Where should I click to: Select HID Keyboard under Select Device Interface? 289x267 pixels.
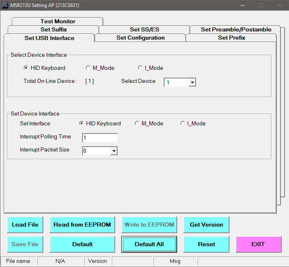coord(44,68)
